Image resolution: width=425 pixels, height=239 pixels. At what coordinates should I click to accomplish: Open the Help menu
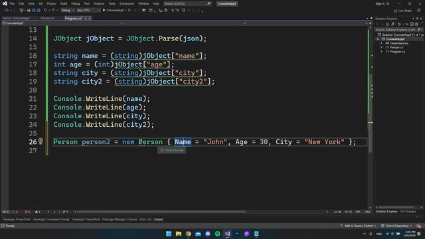pyautogui.click(x=156, y=4)
